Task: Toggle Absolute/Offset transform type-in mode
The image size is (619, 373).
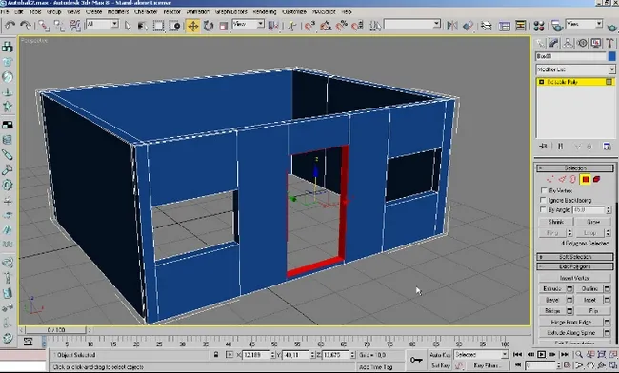Action: coord(230,355)
